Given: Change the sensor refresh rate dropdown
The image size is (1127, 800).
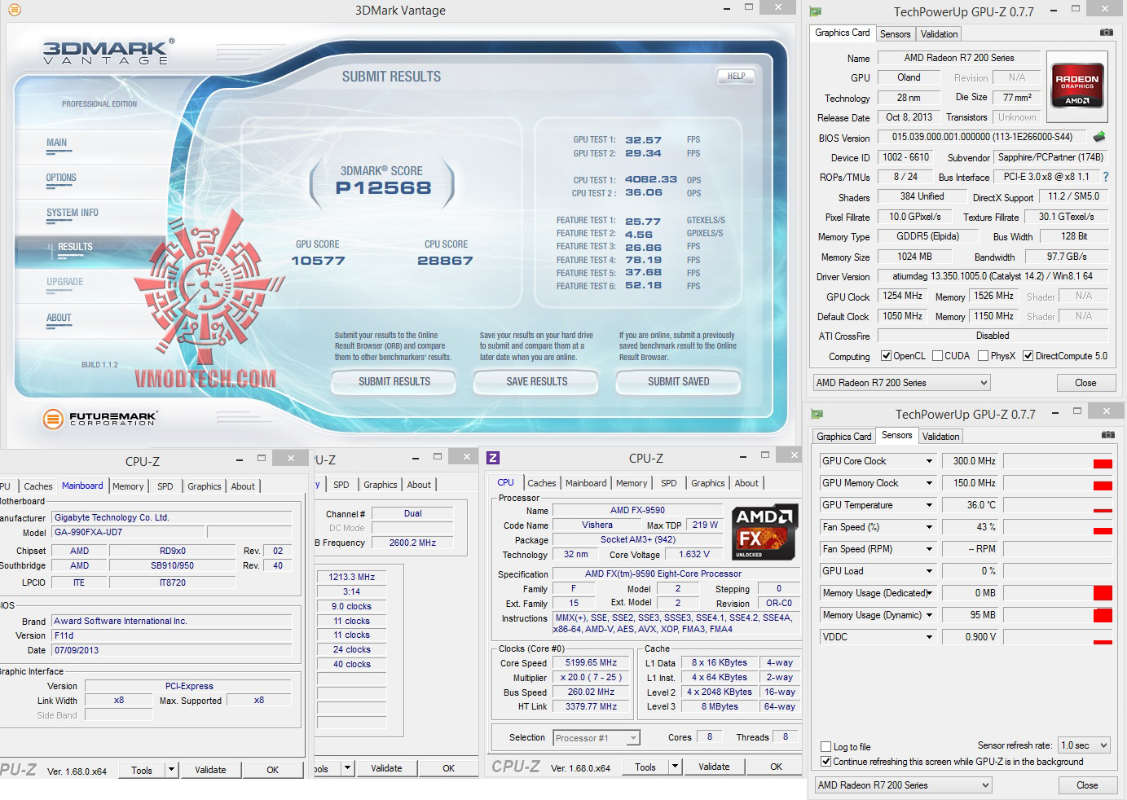Looking at the screenshot, I should (x=1084, y=745).
